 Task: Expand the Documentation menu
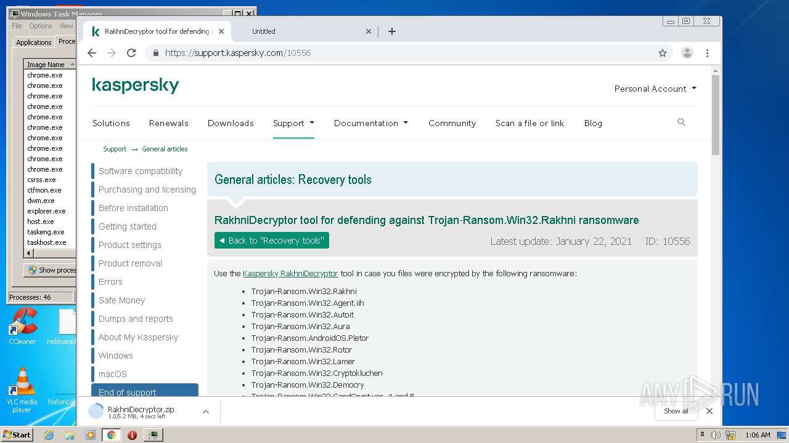371,123
